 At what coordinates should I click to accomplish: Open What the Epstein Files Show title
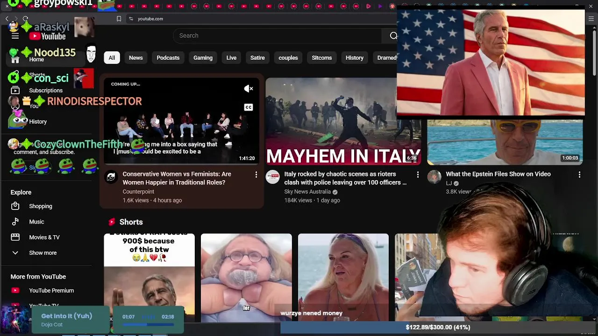(x=498, y=174)
